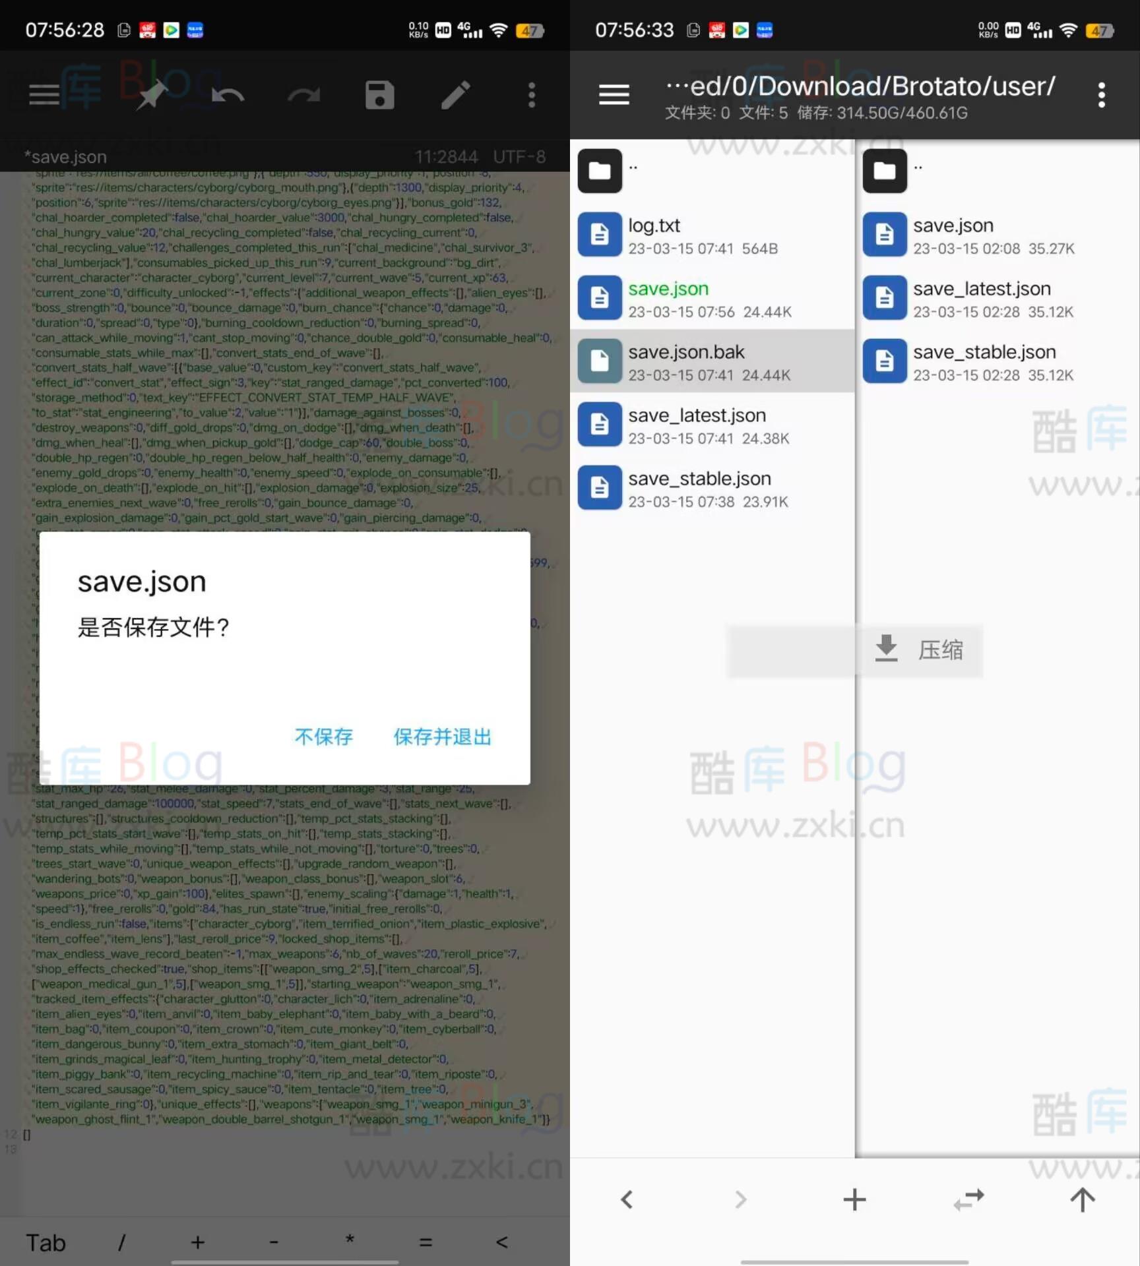Click 不保存 to discard changes
This screenshot has height=1266, width=1140.
(x=323, y=737)
